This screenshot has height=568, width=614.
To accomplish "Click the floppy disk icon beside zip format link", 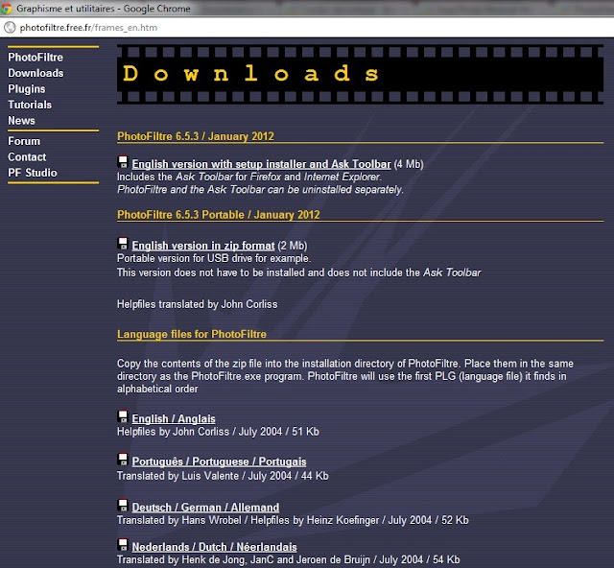I will point(123,244).
